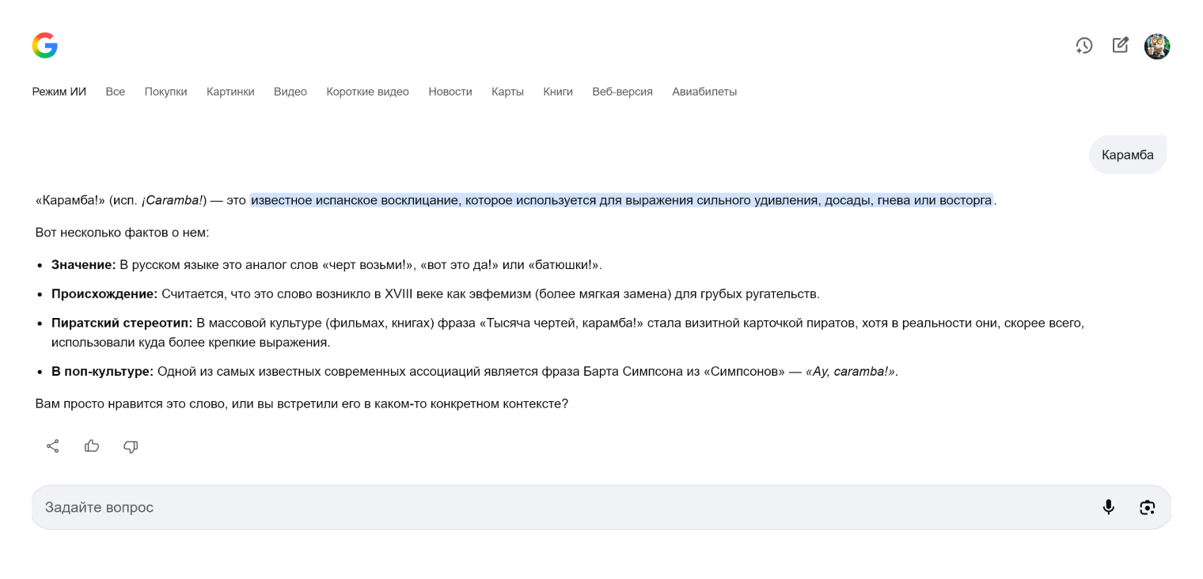The width and height of the screenshot is (1203, 579).
Task: Open the Авиабилеты tab
Action: click(x=704, y=92)
